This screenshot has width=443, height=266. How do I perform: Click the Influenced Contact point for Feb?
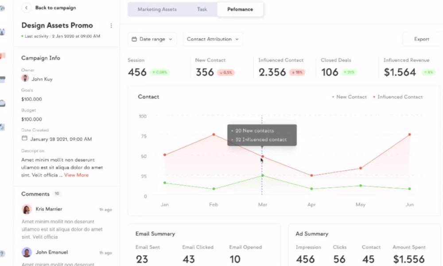[x=214, y=135]
